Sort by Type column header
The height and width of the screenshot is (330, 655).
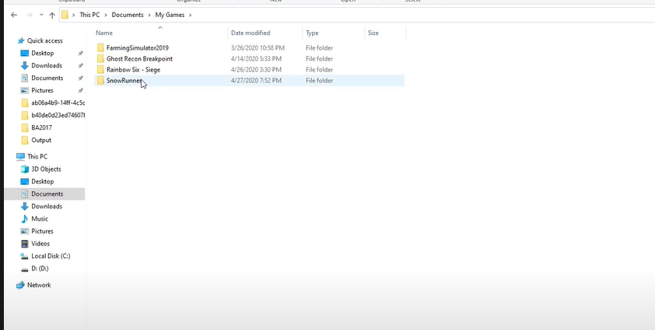point(312,33)
